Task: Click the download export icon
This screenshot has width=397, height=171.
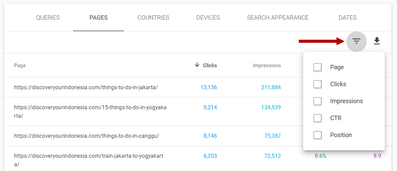Action: 377,41
